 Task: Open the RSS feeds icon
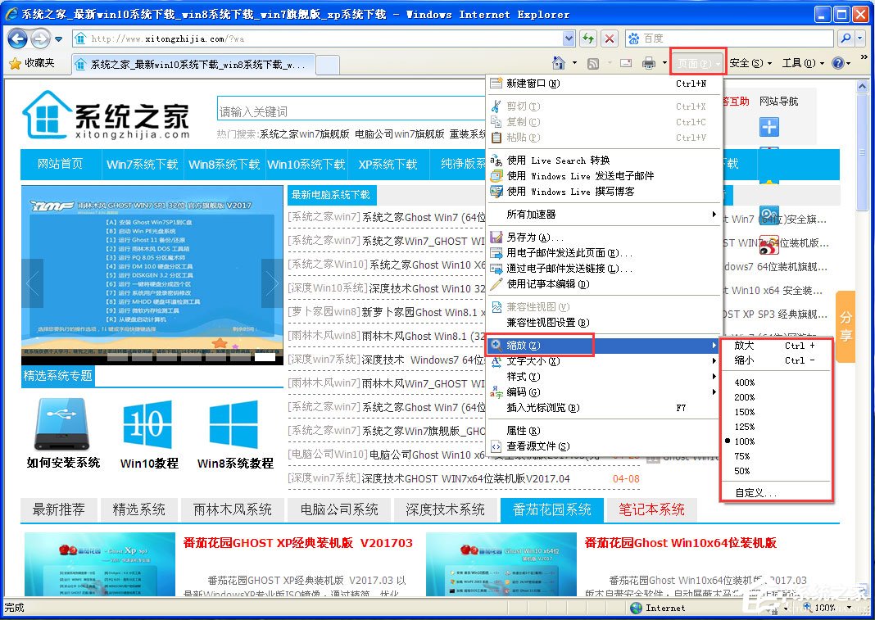tap(592, 62)
